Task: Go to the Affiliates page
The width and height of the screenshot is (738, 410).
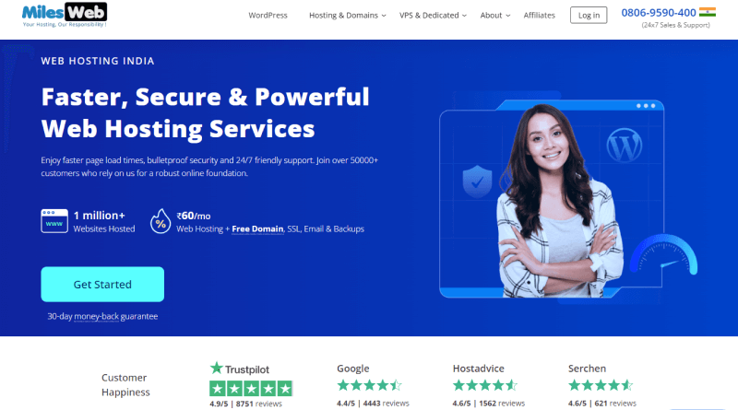Action: click(540, 16)
